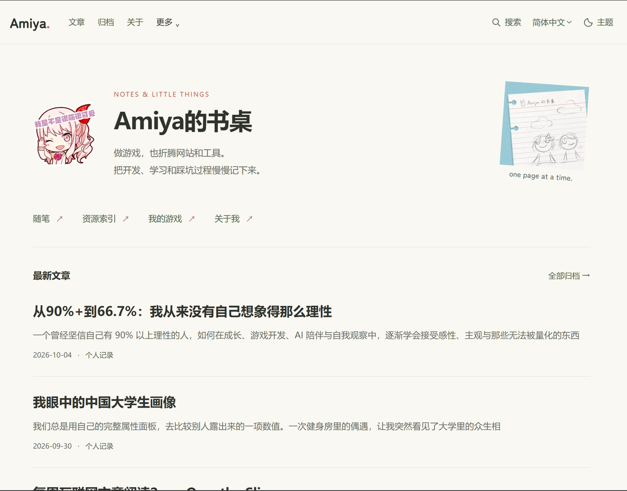Click the arrow icon beside 资源索引

(x=125, y=219)
